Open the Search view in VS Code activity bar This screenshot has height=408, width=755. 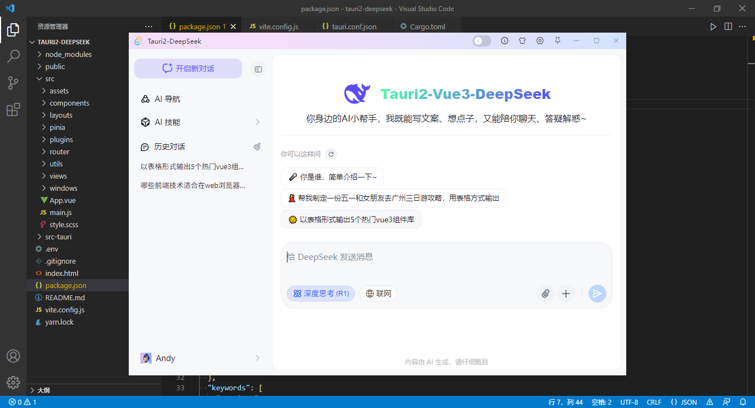13,56
